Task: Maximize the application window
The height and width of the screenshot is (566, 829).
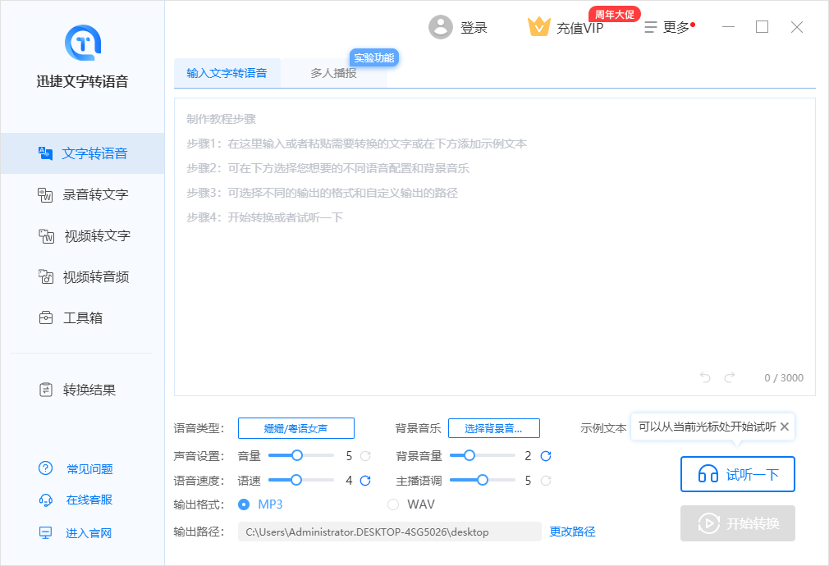Action: 762,27
